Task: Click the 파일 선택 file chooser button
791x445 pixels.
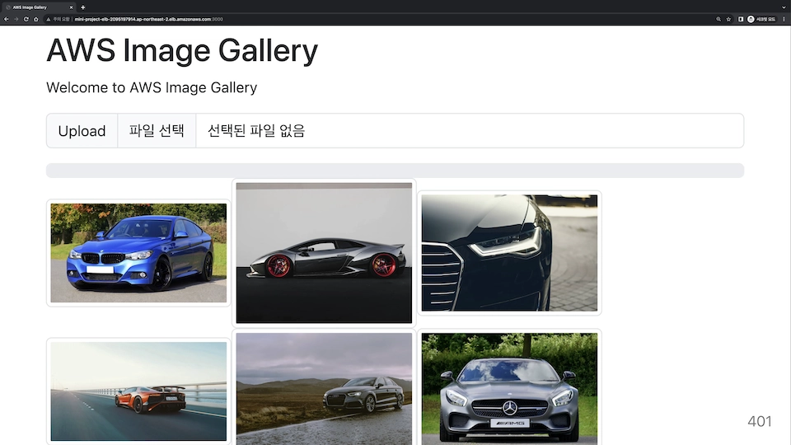Action: coord(157,131)
